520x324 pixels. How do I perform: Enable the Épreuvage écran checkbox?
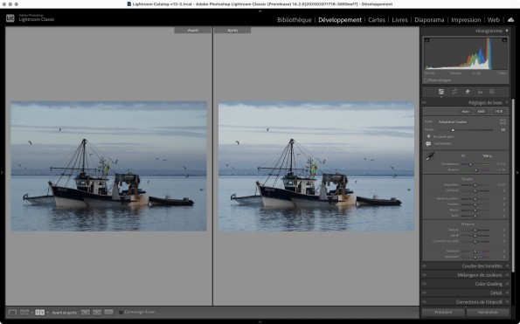121,312
